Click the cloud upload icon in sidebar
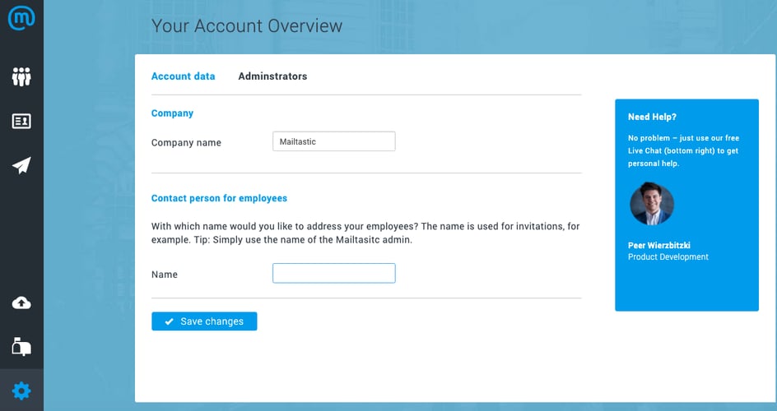The height and width of the screenshot is (411, 777). click(21, 302)
